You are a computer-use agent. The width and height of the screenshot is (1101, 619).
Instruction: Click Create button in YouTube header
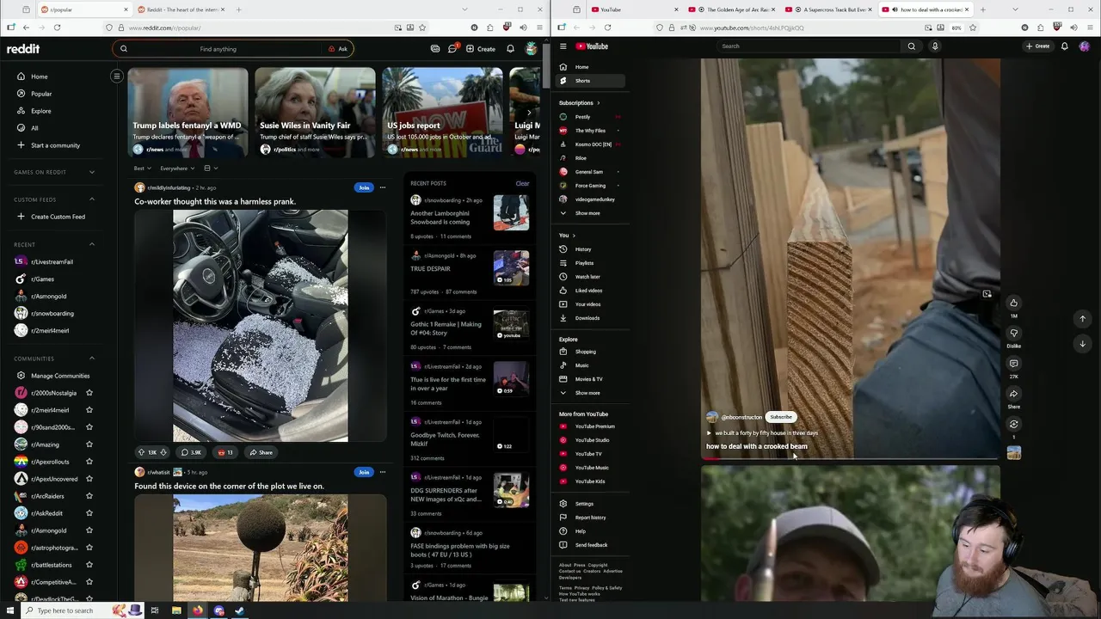click(x=1037, y=46)
